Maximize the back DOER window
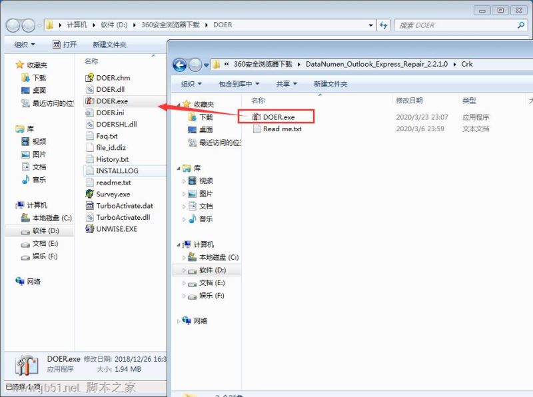Image resolution: width=533 pixels, height=397 pixels. (x=500, y=10)
